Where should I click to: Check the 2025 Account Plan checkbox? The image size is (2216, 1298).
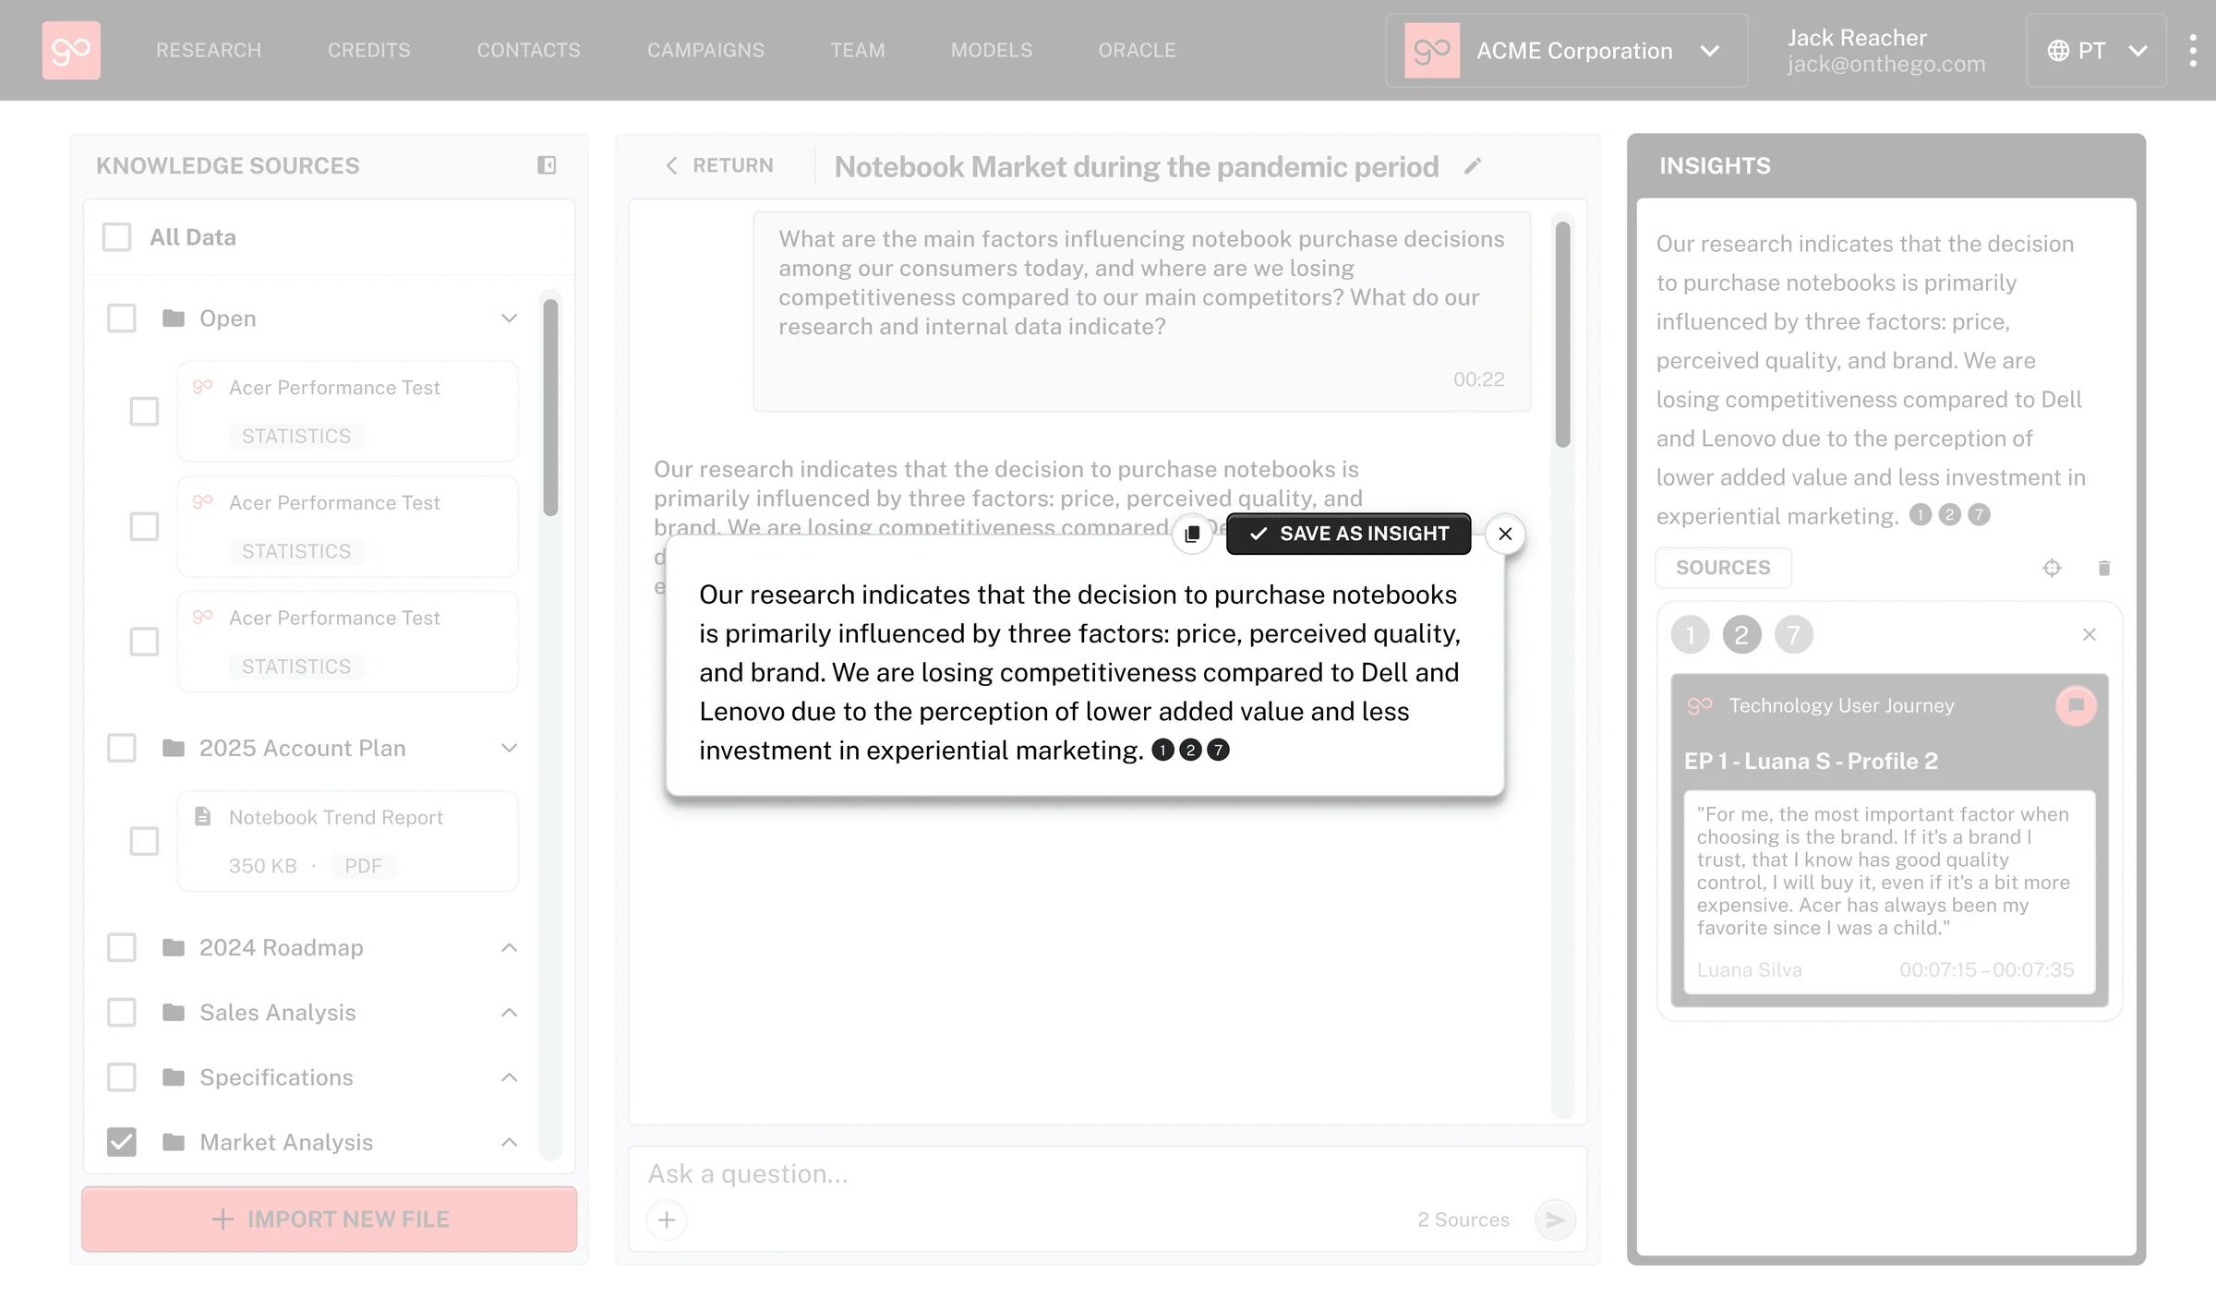[122, 748]
